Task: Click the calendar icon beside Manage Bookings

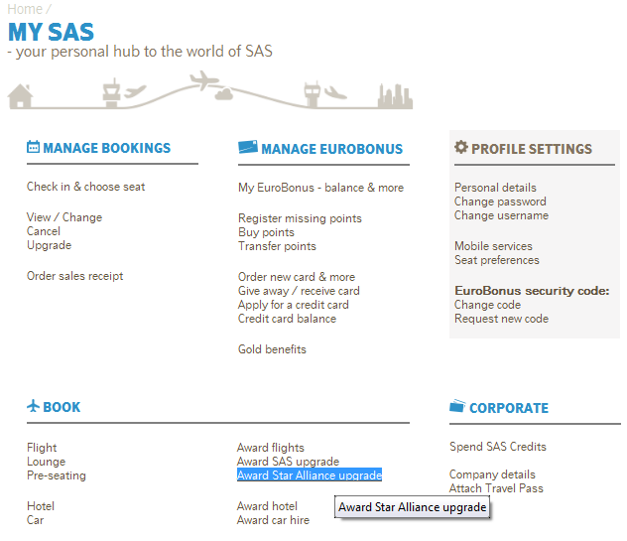Action: coord(33,147)
